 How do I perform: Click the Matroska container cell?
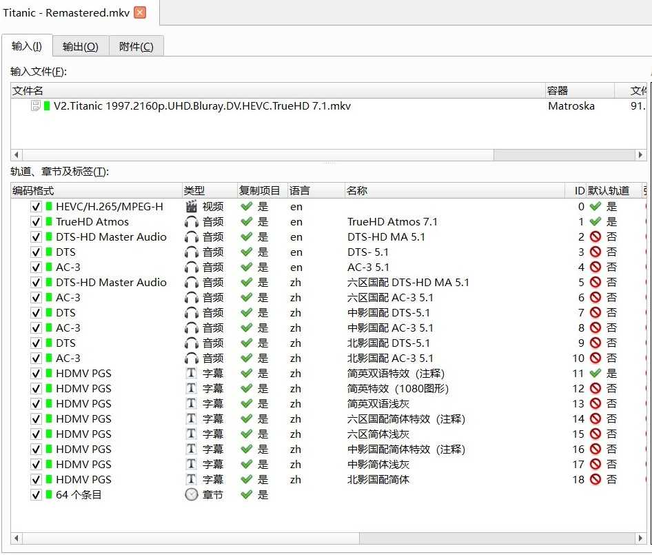coord(571,106)
